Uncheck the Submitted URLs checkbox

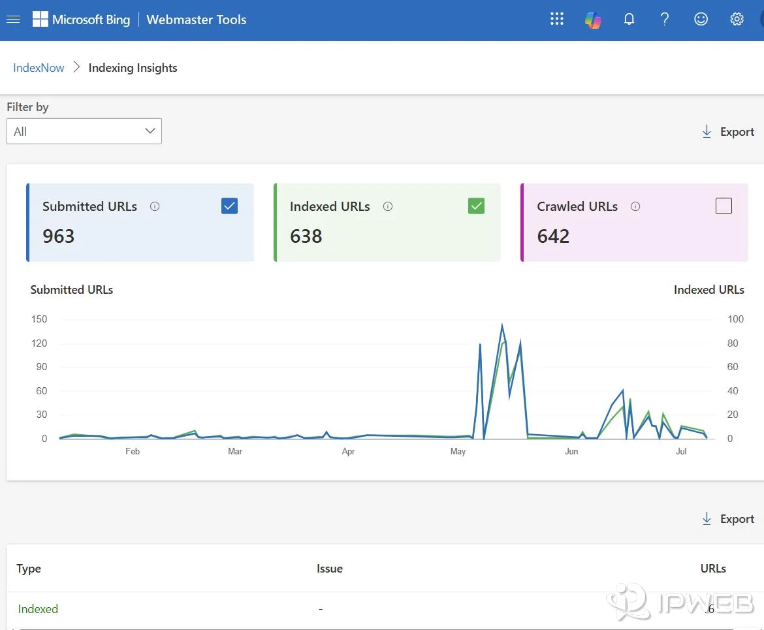coord(229,206)
